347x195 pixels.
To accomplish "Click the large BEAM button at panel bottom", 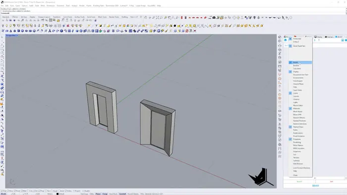I will pyautogui.click(x=315, y=186).
